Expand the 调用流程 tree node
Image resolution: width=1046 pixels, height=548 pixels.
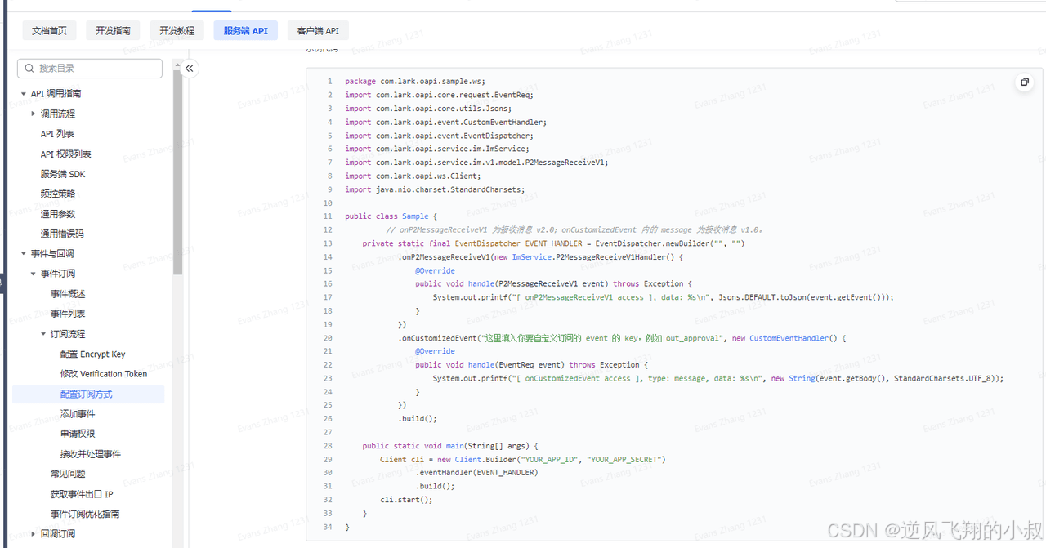(x=34, y=114)
